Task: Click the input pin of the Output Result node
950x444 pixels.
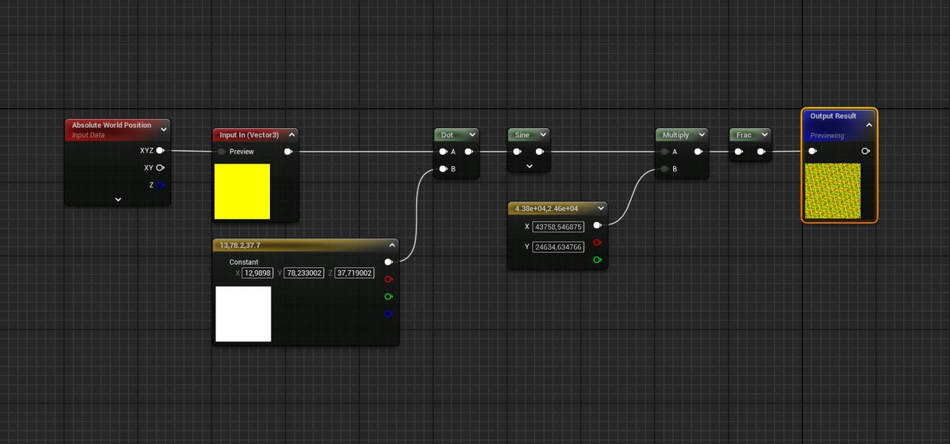Action: pyautogui.click(x=812, y=151)
